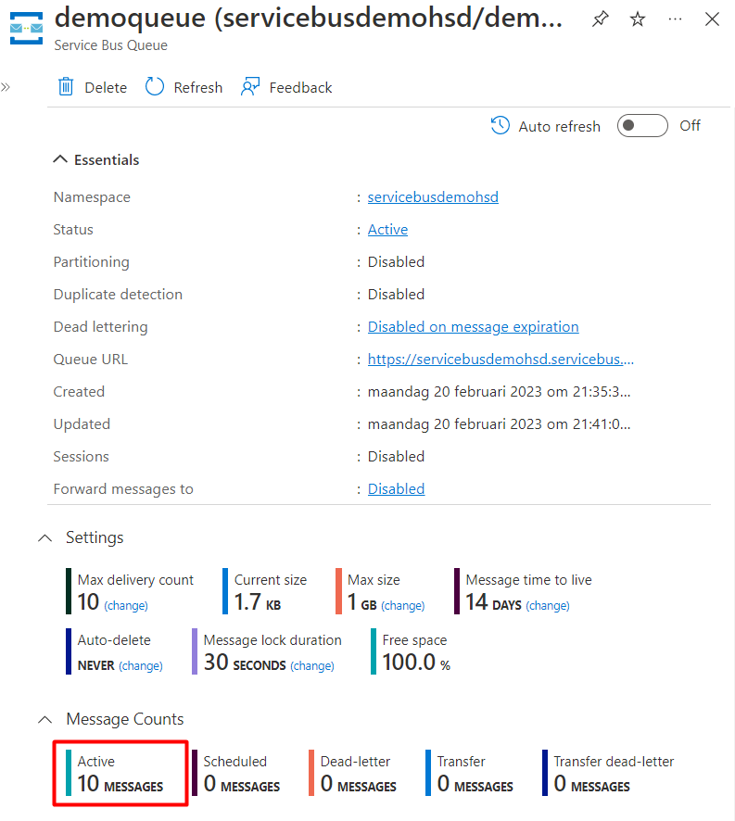Screen dimensions: 735x821
Task: Expand the side menu with double chevron
Action: pos(6,87)
